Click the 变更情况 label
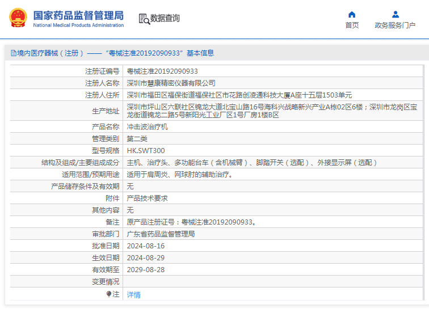Image resolution: width=429 pixels, height=313 pixels. pyautogui.click(x=106, y=282)
